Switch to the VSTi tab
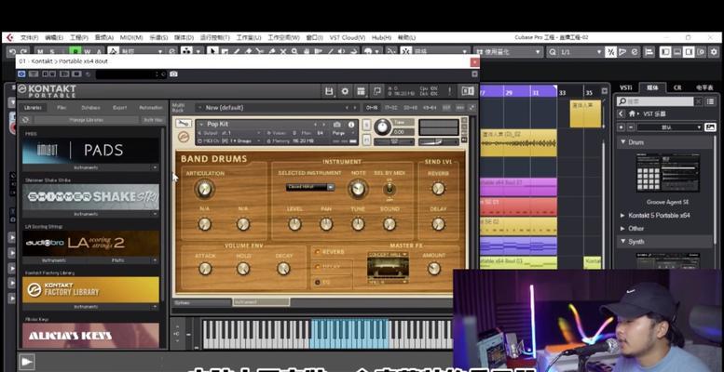Screen dimensions: 724x372 [x=625, y=87]
